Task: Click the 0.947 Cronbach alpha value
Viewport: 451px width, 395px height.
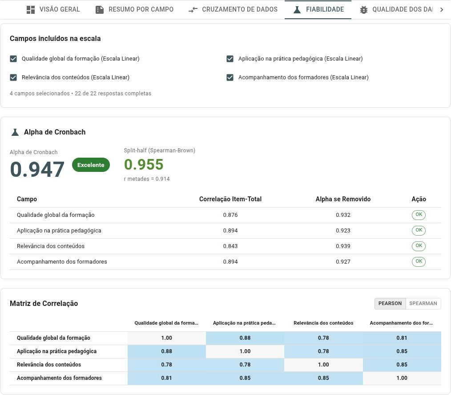Action: pyautogui.click(x=37, y=169)
